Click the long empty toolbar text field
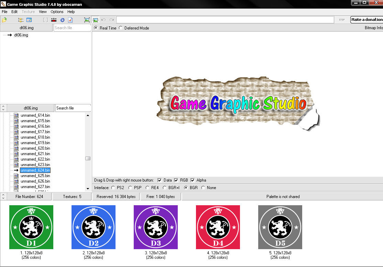This screenshot has width=383, height=267. [x=225, y=20]
